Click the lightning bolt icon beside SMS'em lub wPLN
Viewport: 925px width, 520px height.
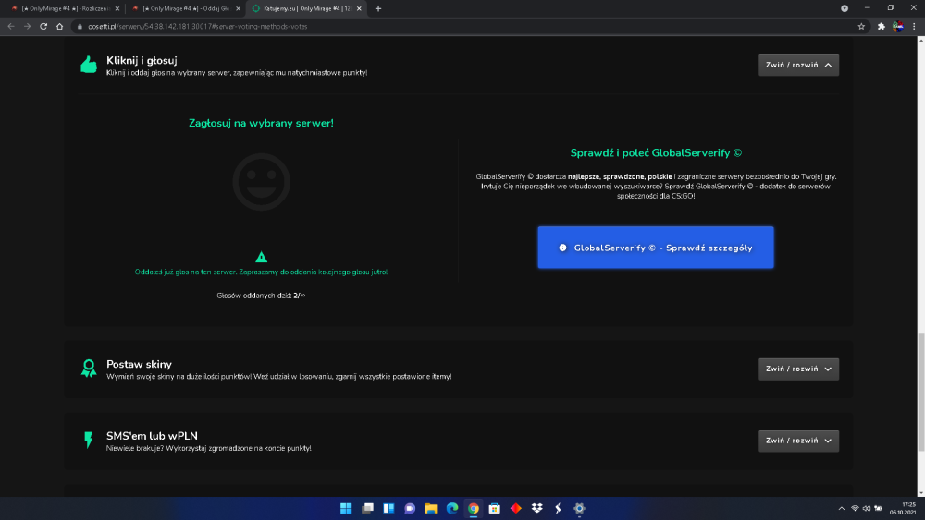point(89,440)
